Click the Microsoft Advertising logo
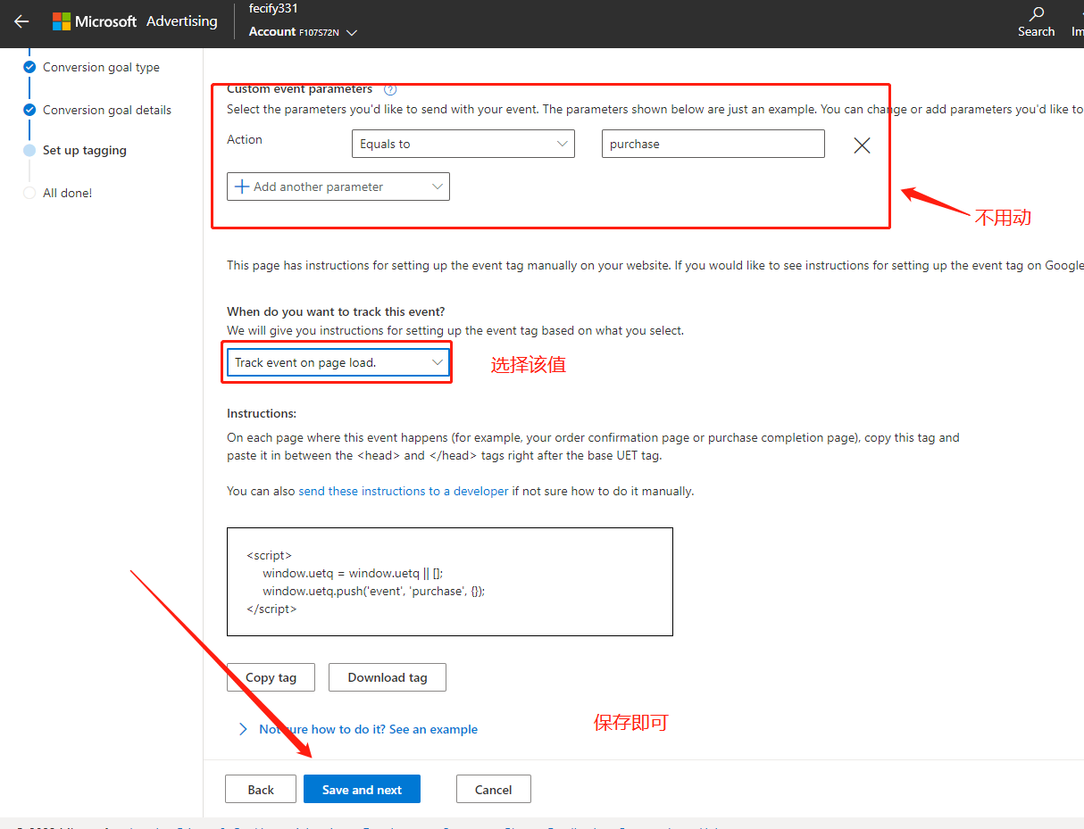1084x829 pixels. [x=135, y=21]
